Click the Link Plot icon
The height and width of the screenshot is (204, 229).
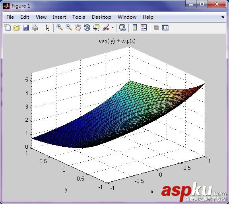(x=122, y=27)
